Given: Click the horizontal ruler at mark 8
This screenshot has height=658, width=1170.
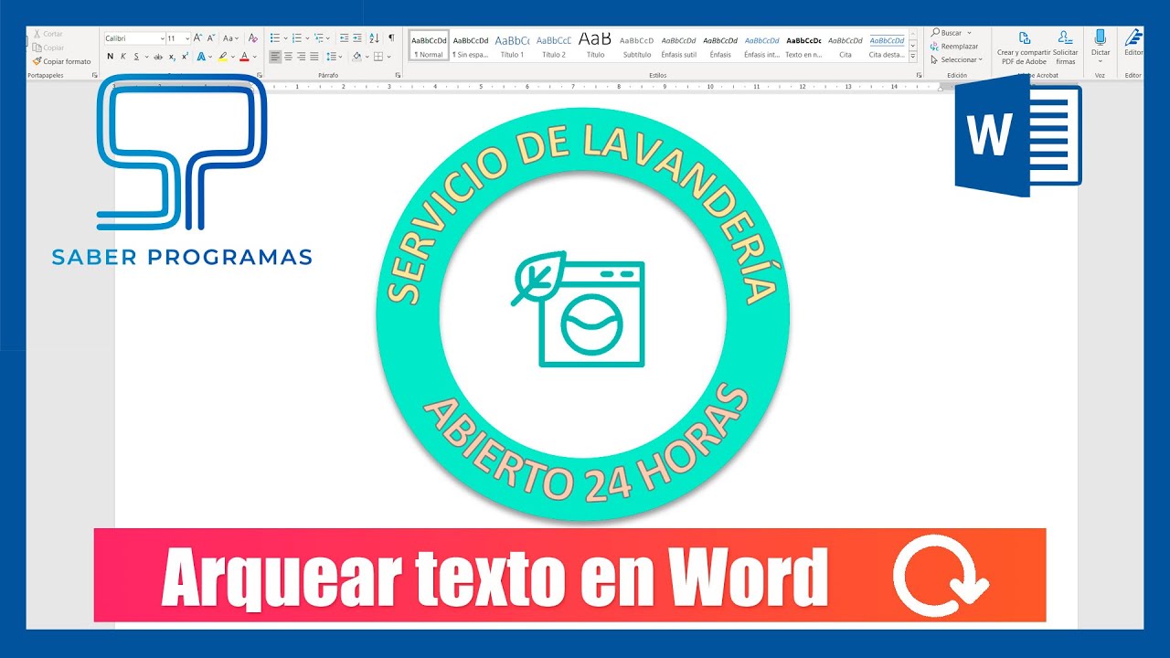Looking at the screenshot, I should pyautogui.click(x=619, y=87).
